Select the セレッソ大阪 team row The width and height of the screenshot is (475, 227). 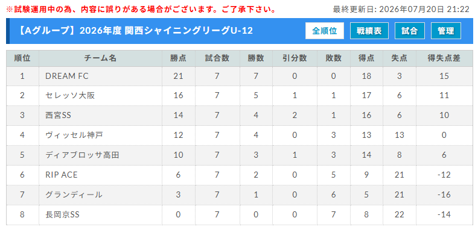[240, 96]
